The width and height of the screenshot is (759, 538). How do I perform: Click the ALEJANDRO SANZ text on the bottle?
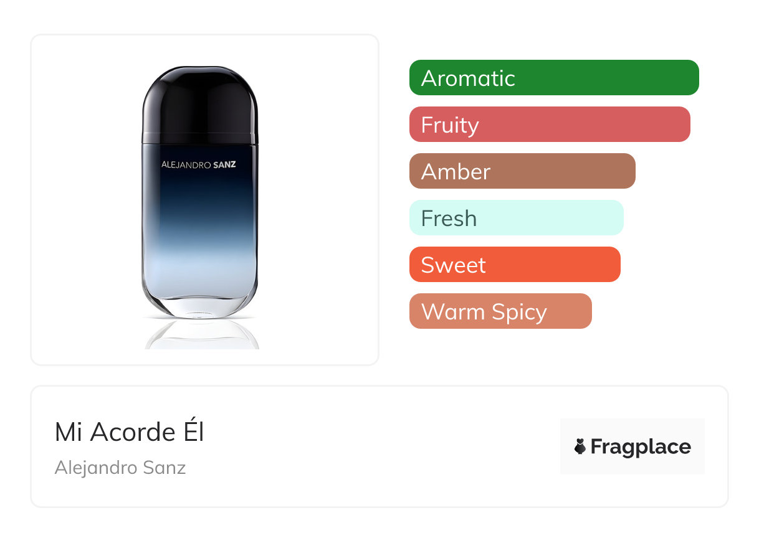coord(199,165)
